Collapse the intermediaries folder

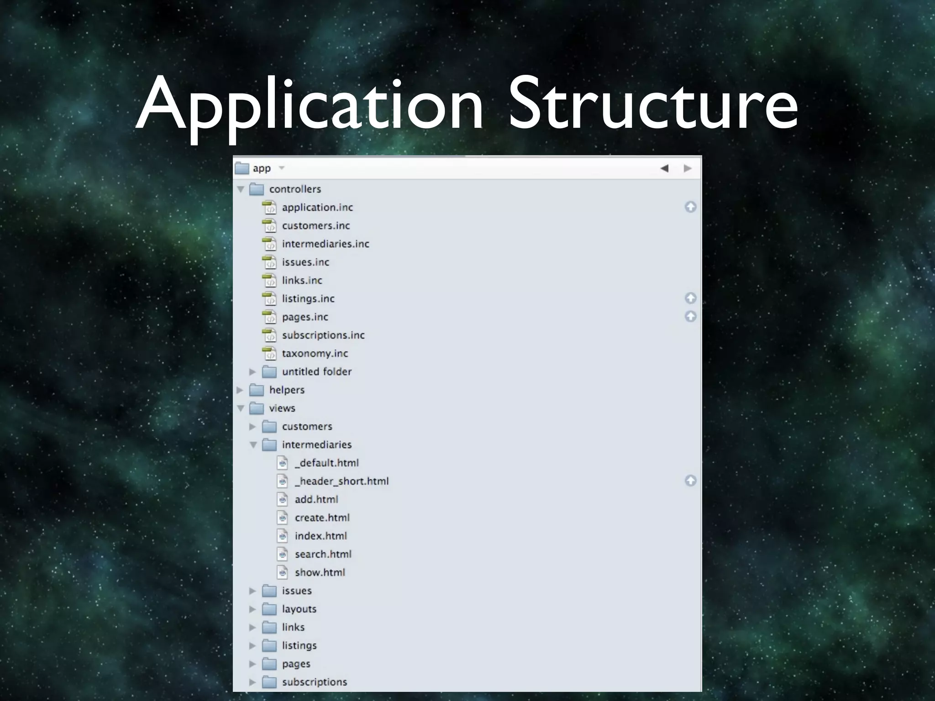pyautogui.click(x=253, y=445)
